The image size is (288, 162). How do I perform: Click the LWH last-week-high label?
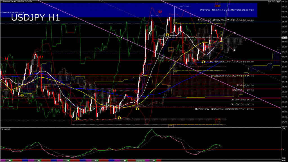click(171, 50)
